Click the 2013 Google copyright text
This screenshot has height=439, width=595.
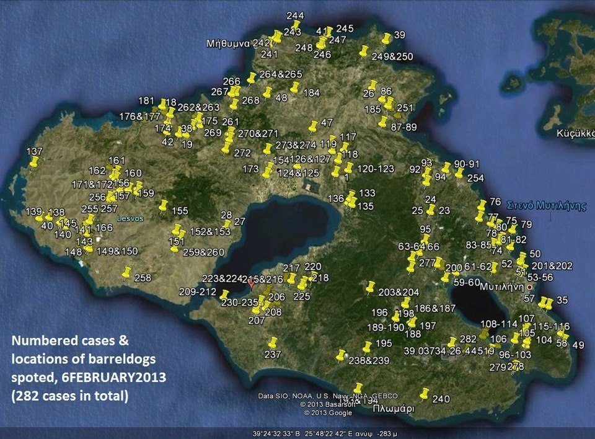coord(328,412)
